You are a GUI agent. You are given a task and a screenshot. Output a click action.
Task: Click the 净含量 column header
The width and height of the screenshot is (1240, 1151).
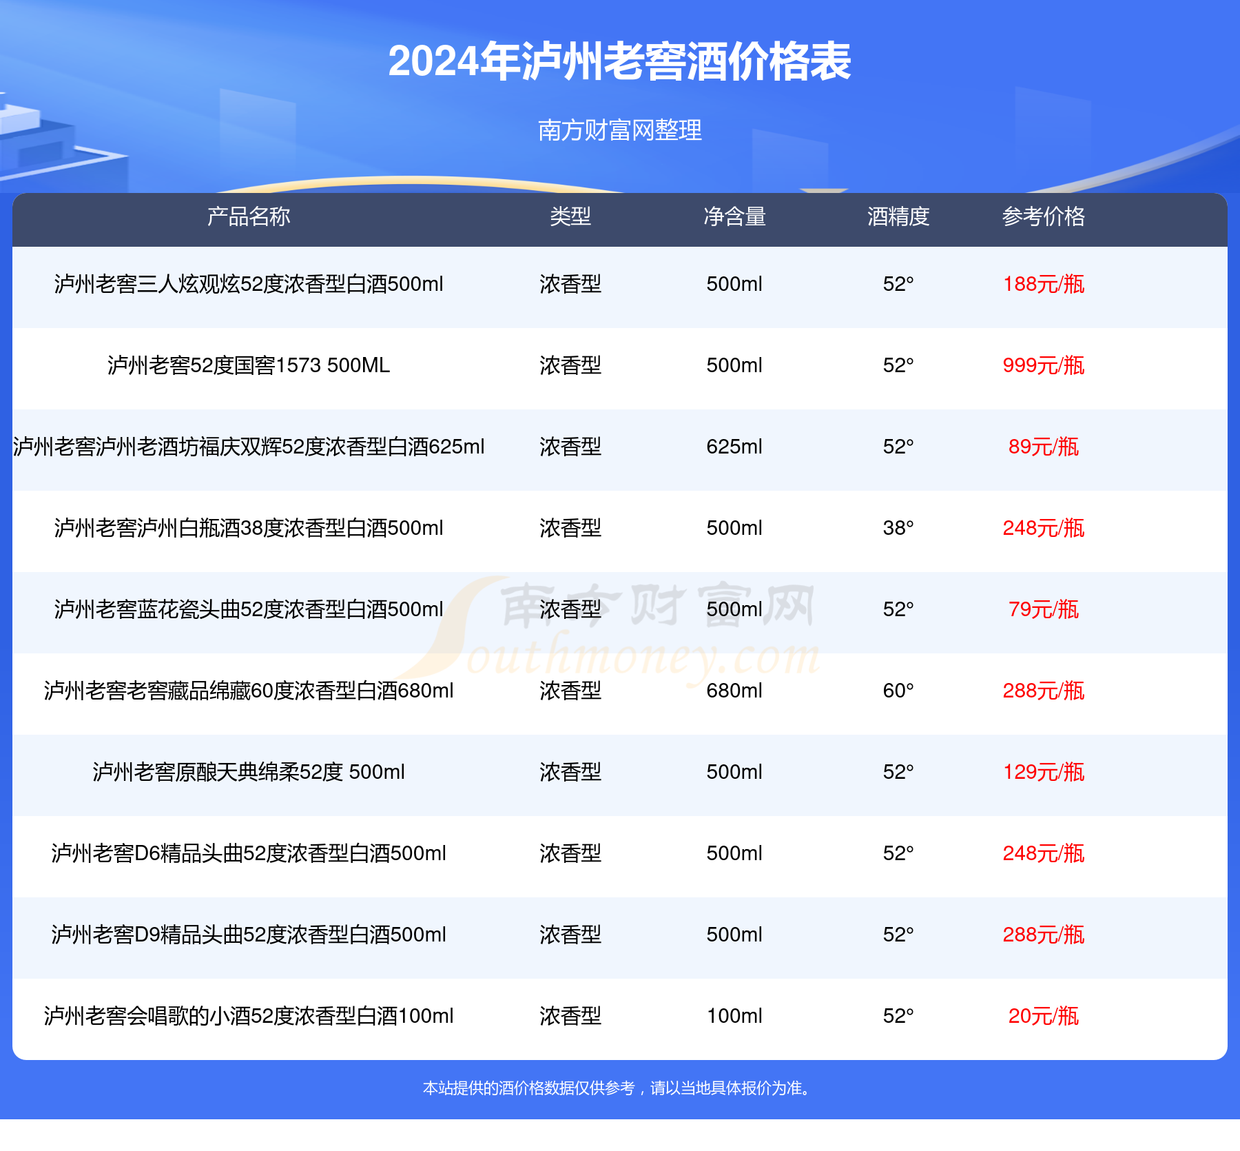tap(734, 216)
